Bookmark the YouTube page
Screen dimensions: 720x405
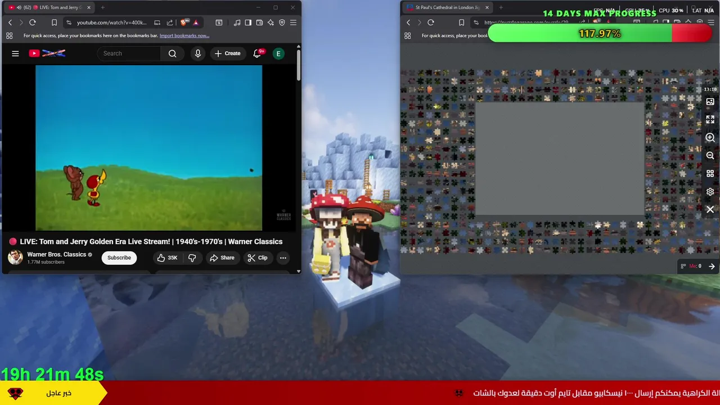point(54,22)
